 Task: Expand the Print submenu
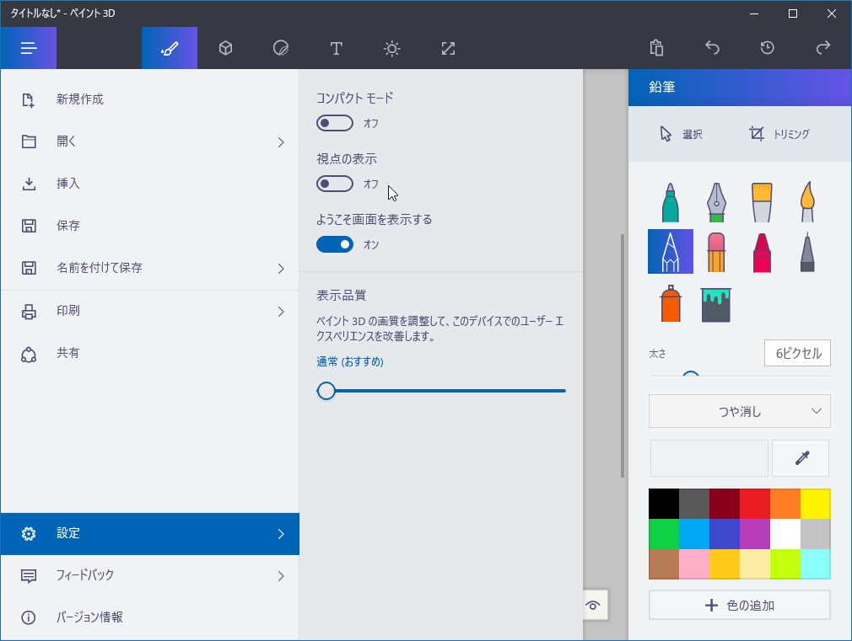tap(150, 310)
